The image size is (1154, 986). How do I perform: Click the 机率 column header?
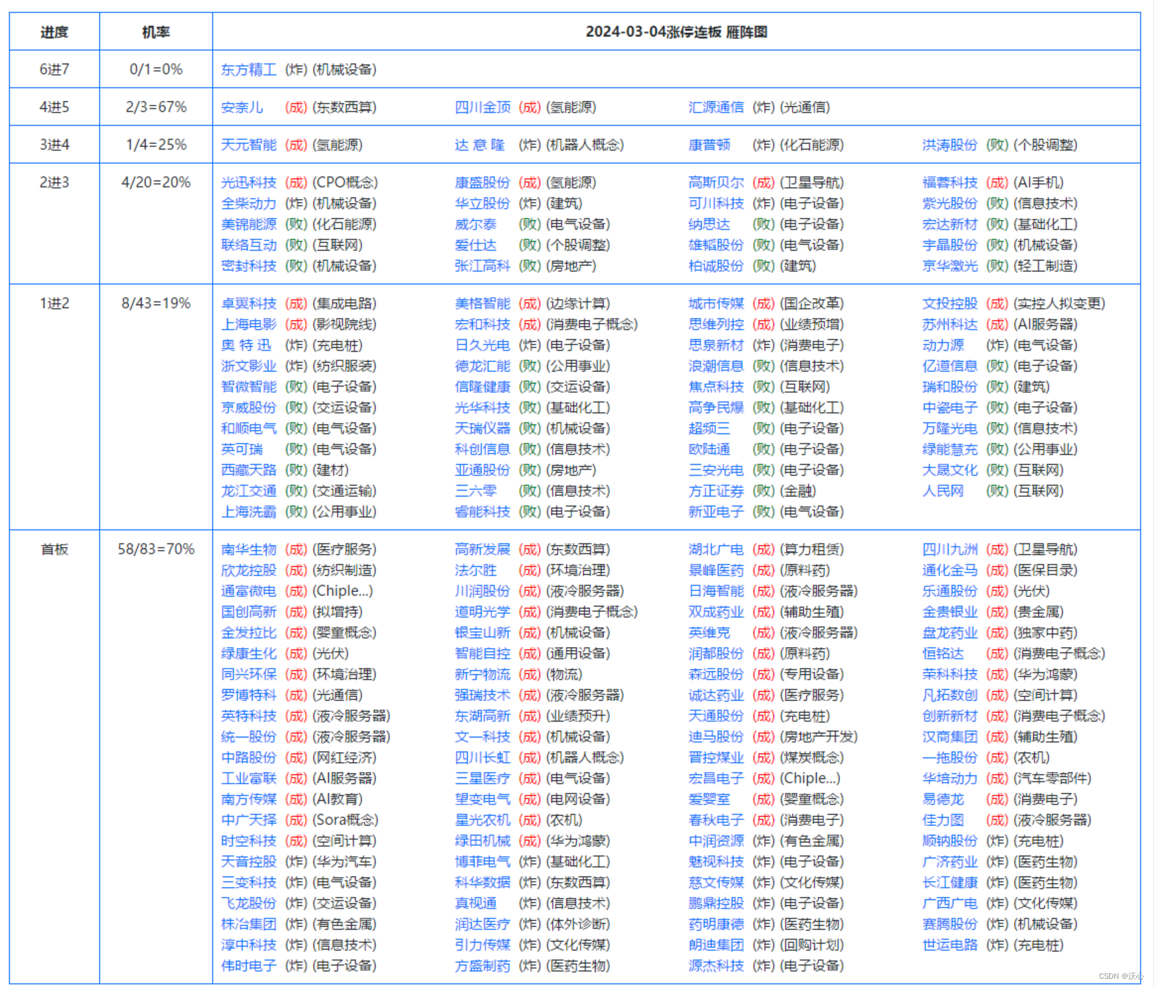pyautogui.click(x=156, y=32)
